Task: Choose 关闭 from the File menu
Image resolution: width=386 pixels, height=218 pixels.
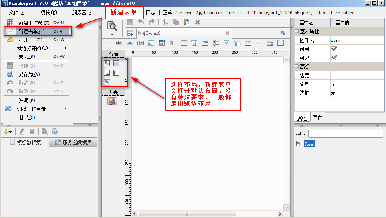Action: click(38, 56)
